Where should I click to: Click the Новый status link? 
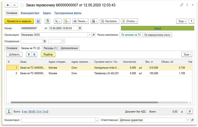tap(157, 28)
